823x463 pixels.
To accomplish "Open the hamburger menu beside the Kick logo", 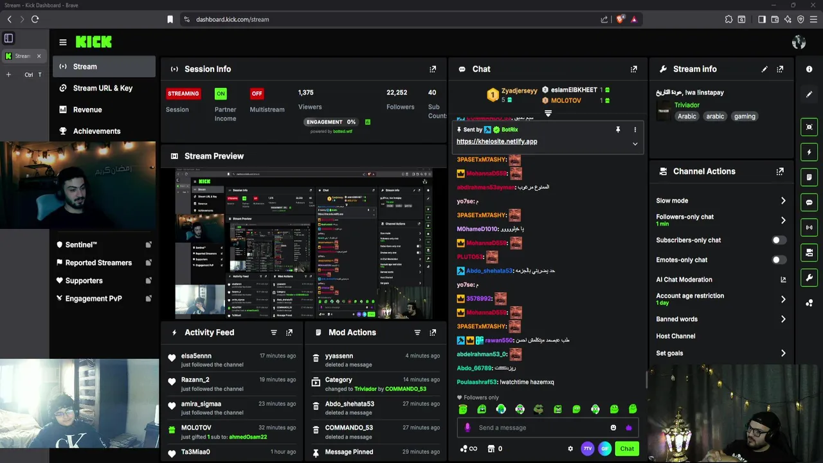I will [x=62, y=42].
